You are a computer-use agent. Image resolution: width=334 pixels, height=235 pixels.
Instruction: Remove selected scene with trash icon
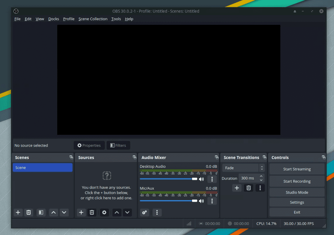pyautogui.click(x=28, y=212)
